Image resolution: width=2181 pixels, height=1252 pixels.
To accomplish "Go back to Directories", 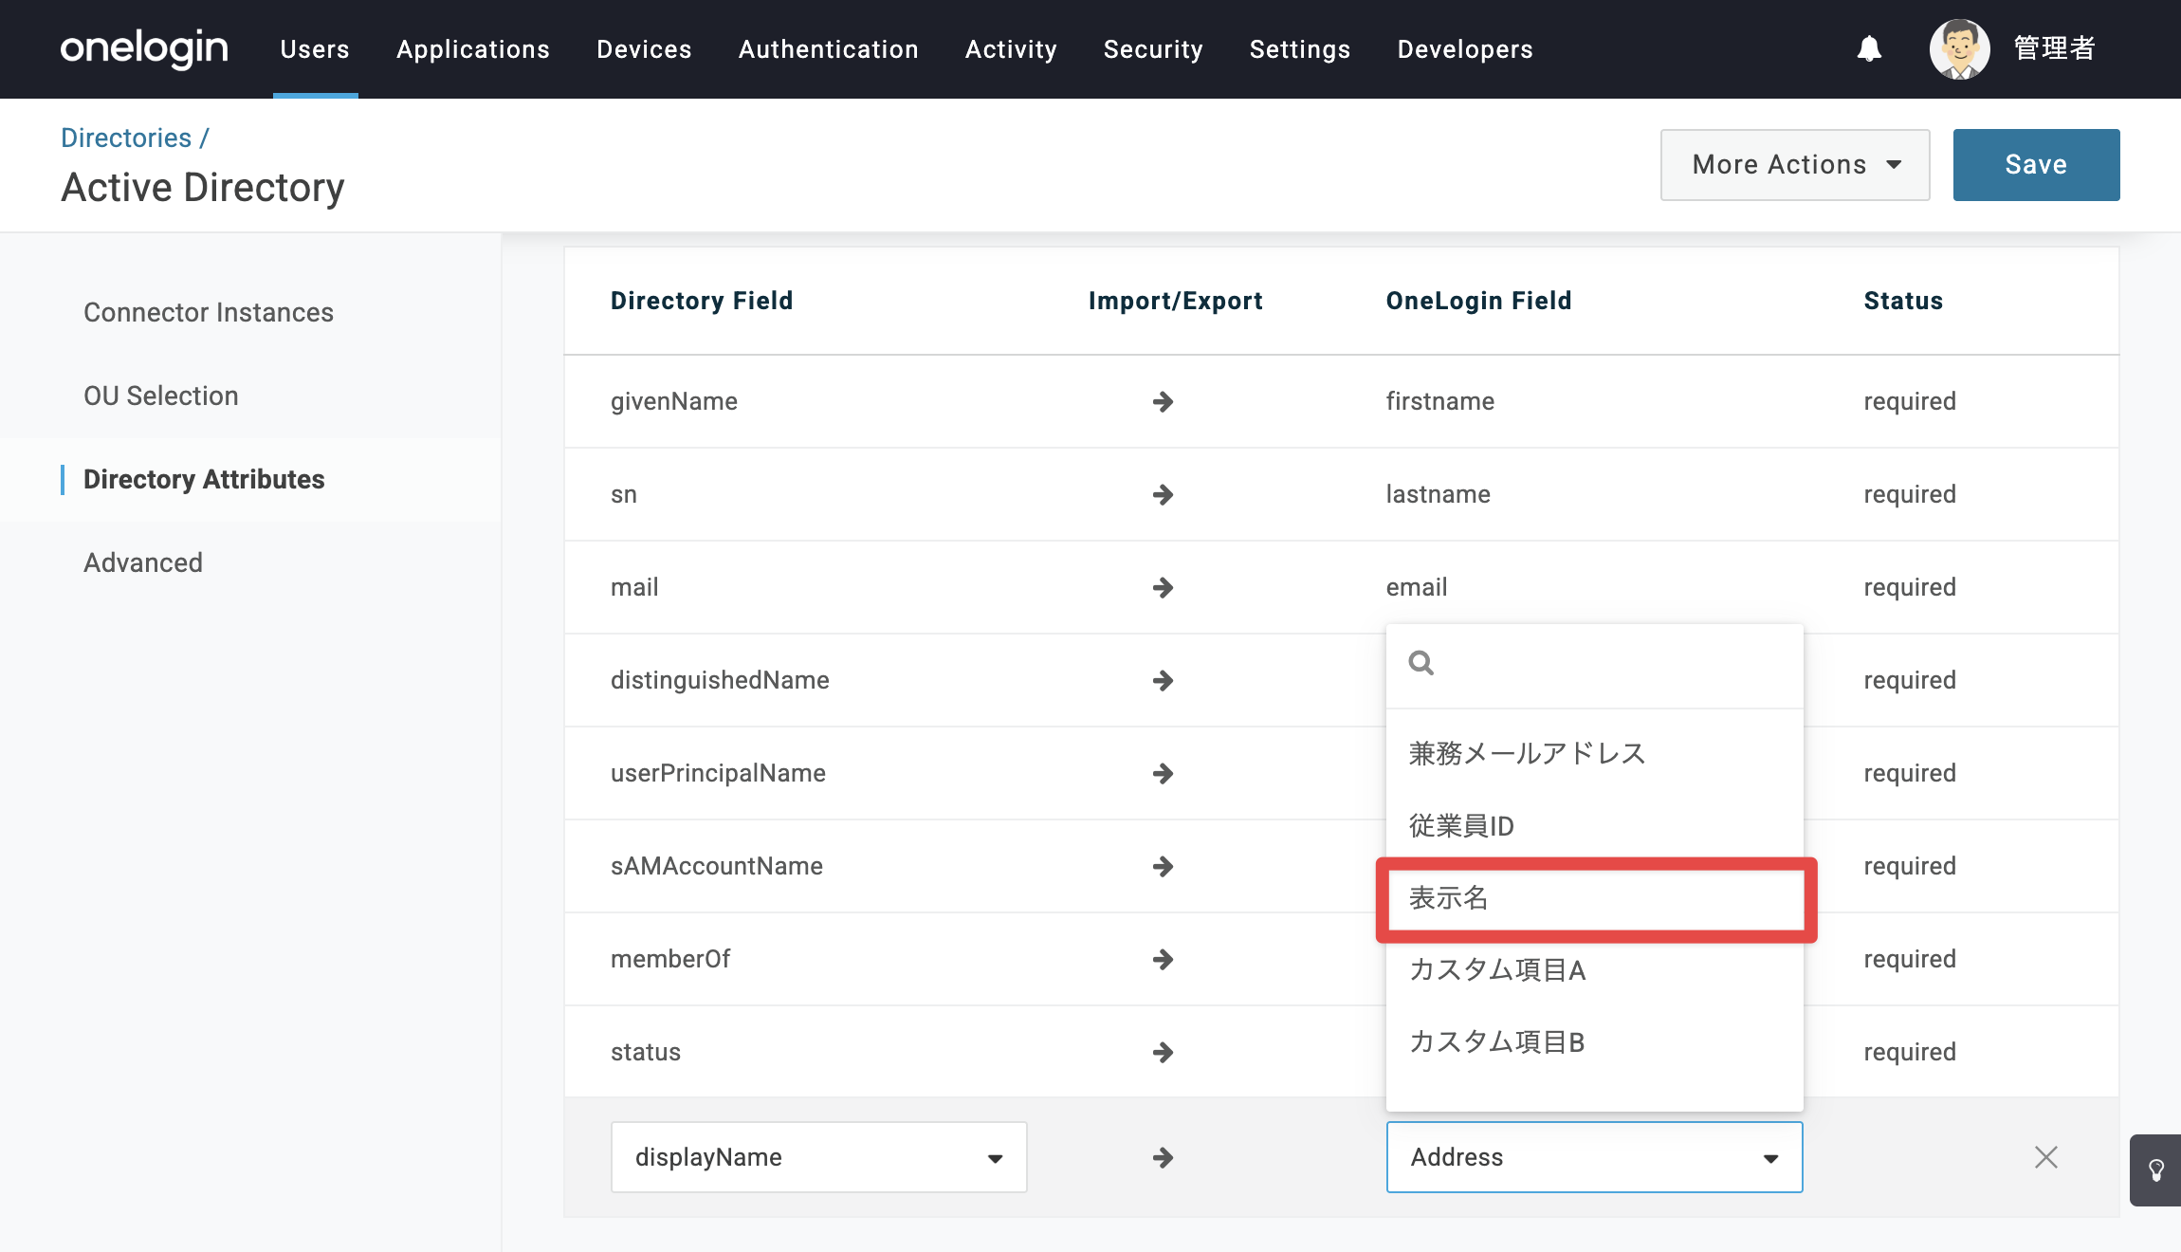I will click(126, 138).
